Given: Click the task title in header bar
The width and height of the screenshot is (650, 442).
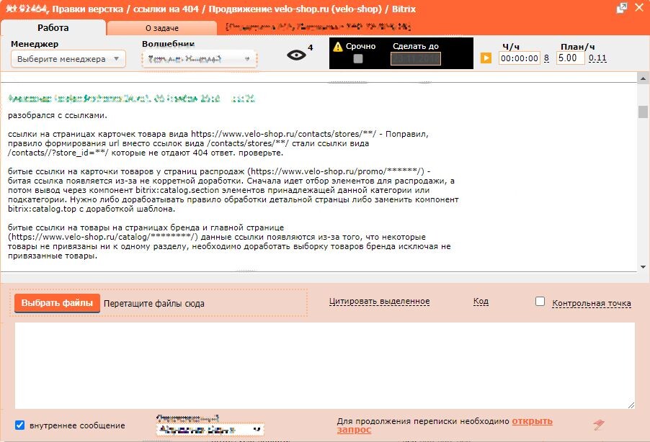Looking at the screenshot, I should tap(210, 9).
